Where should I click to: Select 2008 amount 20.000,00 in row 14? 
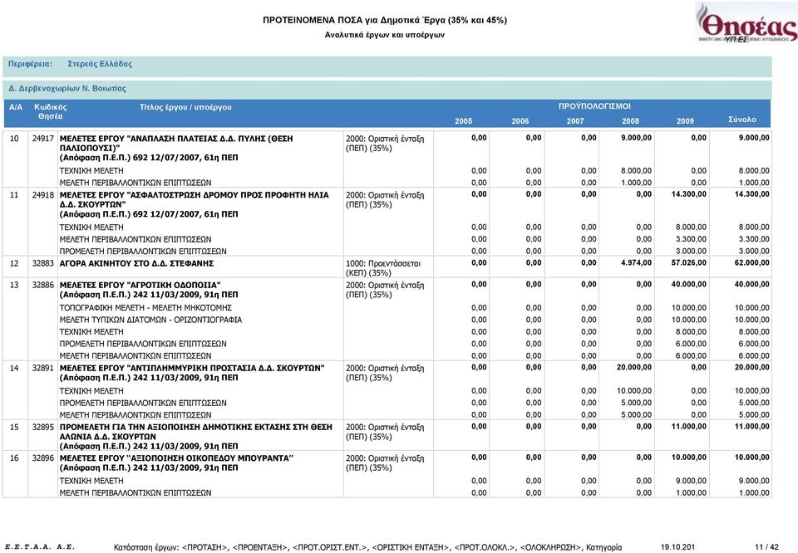click(x=634, y=368)
